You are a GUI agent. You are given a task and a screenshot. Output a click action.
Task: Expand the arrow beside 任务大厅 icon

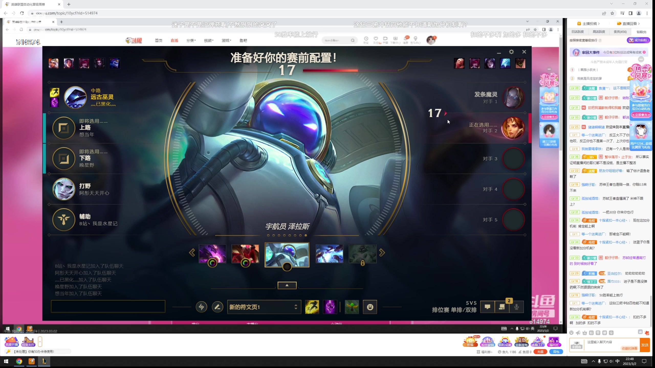40,341
